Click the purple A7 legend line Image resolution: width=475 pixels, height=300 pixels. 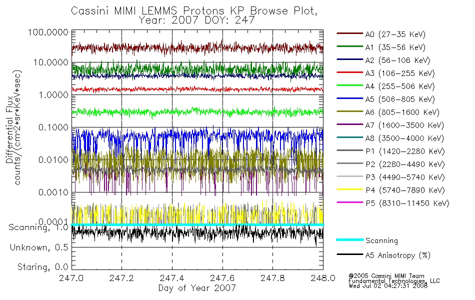click(x=350, y=124)
